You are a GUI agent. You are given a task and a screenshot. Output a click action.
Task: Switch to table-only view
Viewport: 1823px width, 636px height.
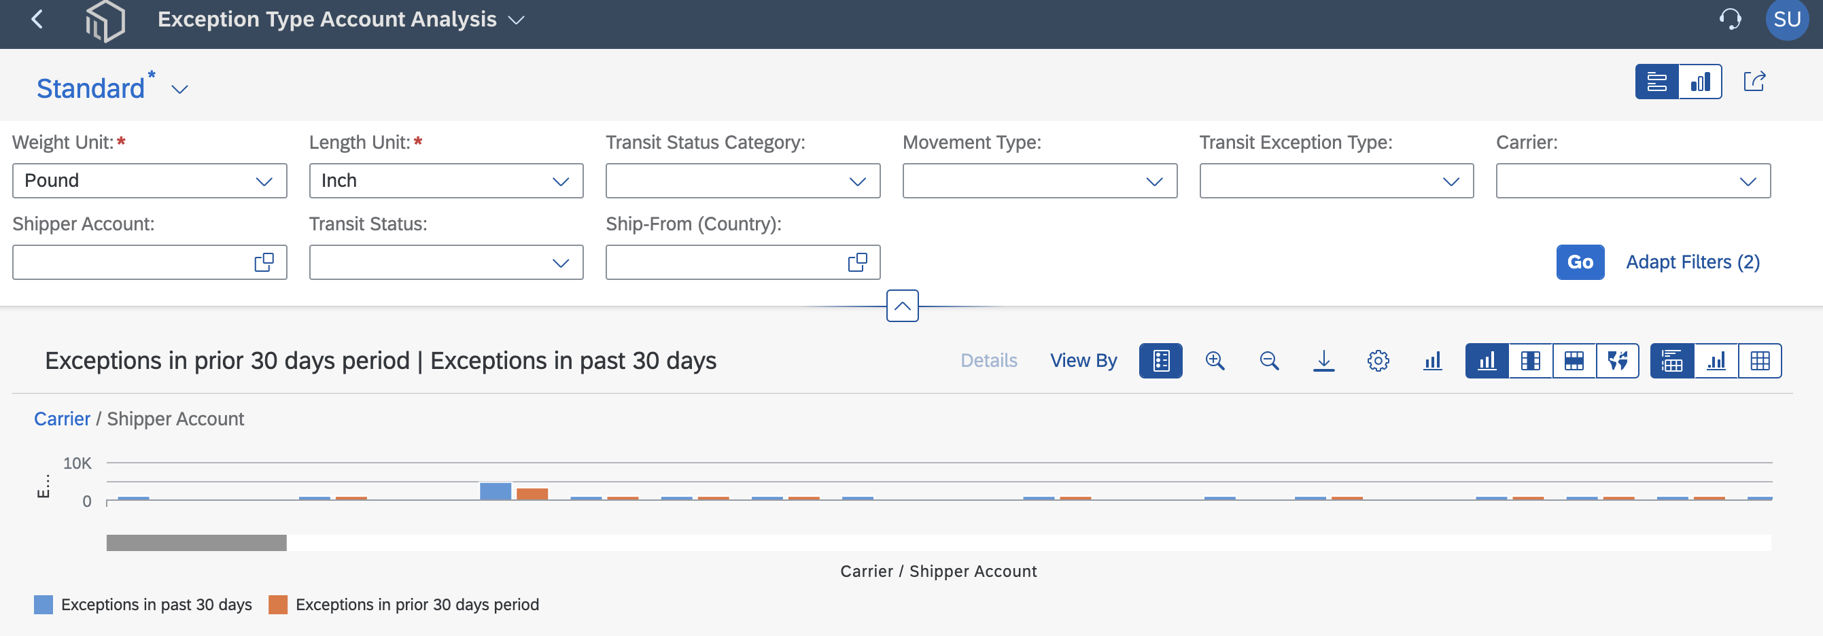pyautogui.click(x=1759, y=361)
